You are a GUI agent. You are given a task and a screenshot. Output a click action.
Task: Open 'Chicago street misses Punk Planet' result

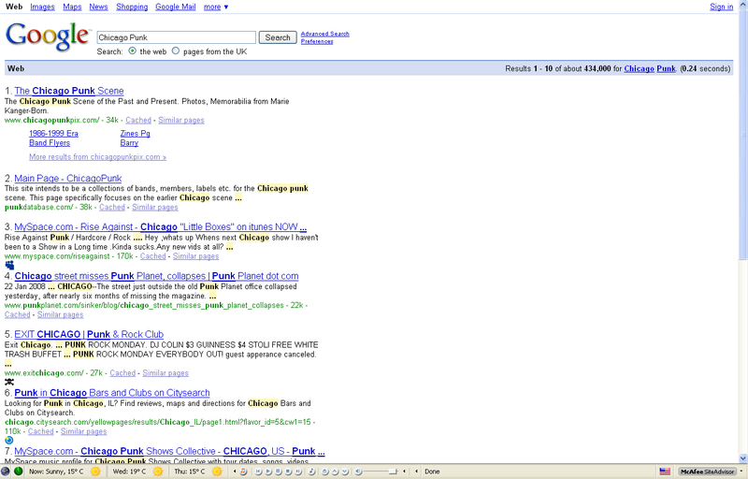click(x=156, y=276)
